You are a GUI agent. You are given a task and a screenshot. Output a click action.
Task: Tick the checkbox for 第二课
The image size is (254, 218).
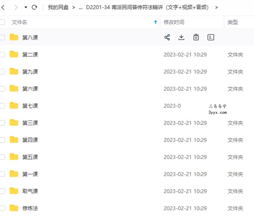point(2,54)
